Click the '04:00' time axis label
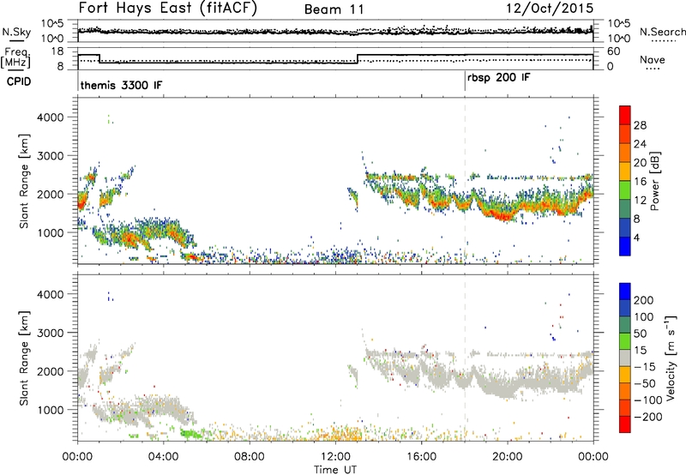The image size is (686, 475). click(164, 457)
